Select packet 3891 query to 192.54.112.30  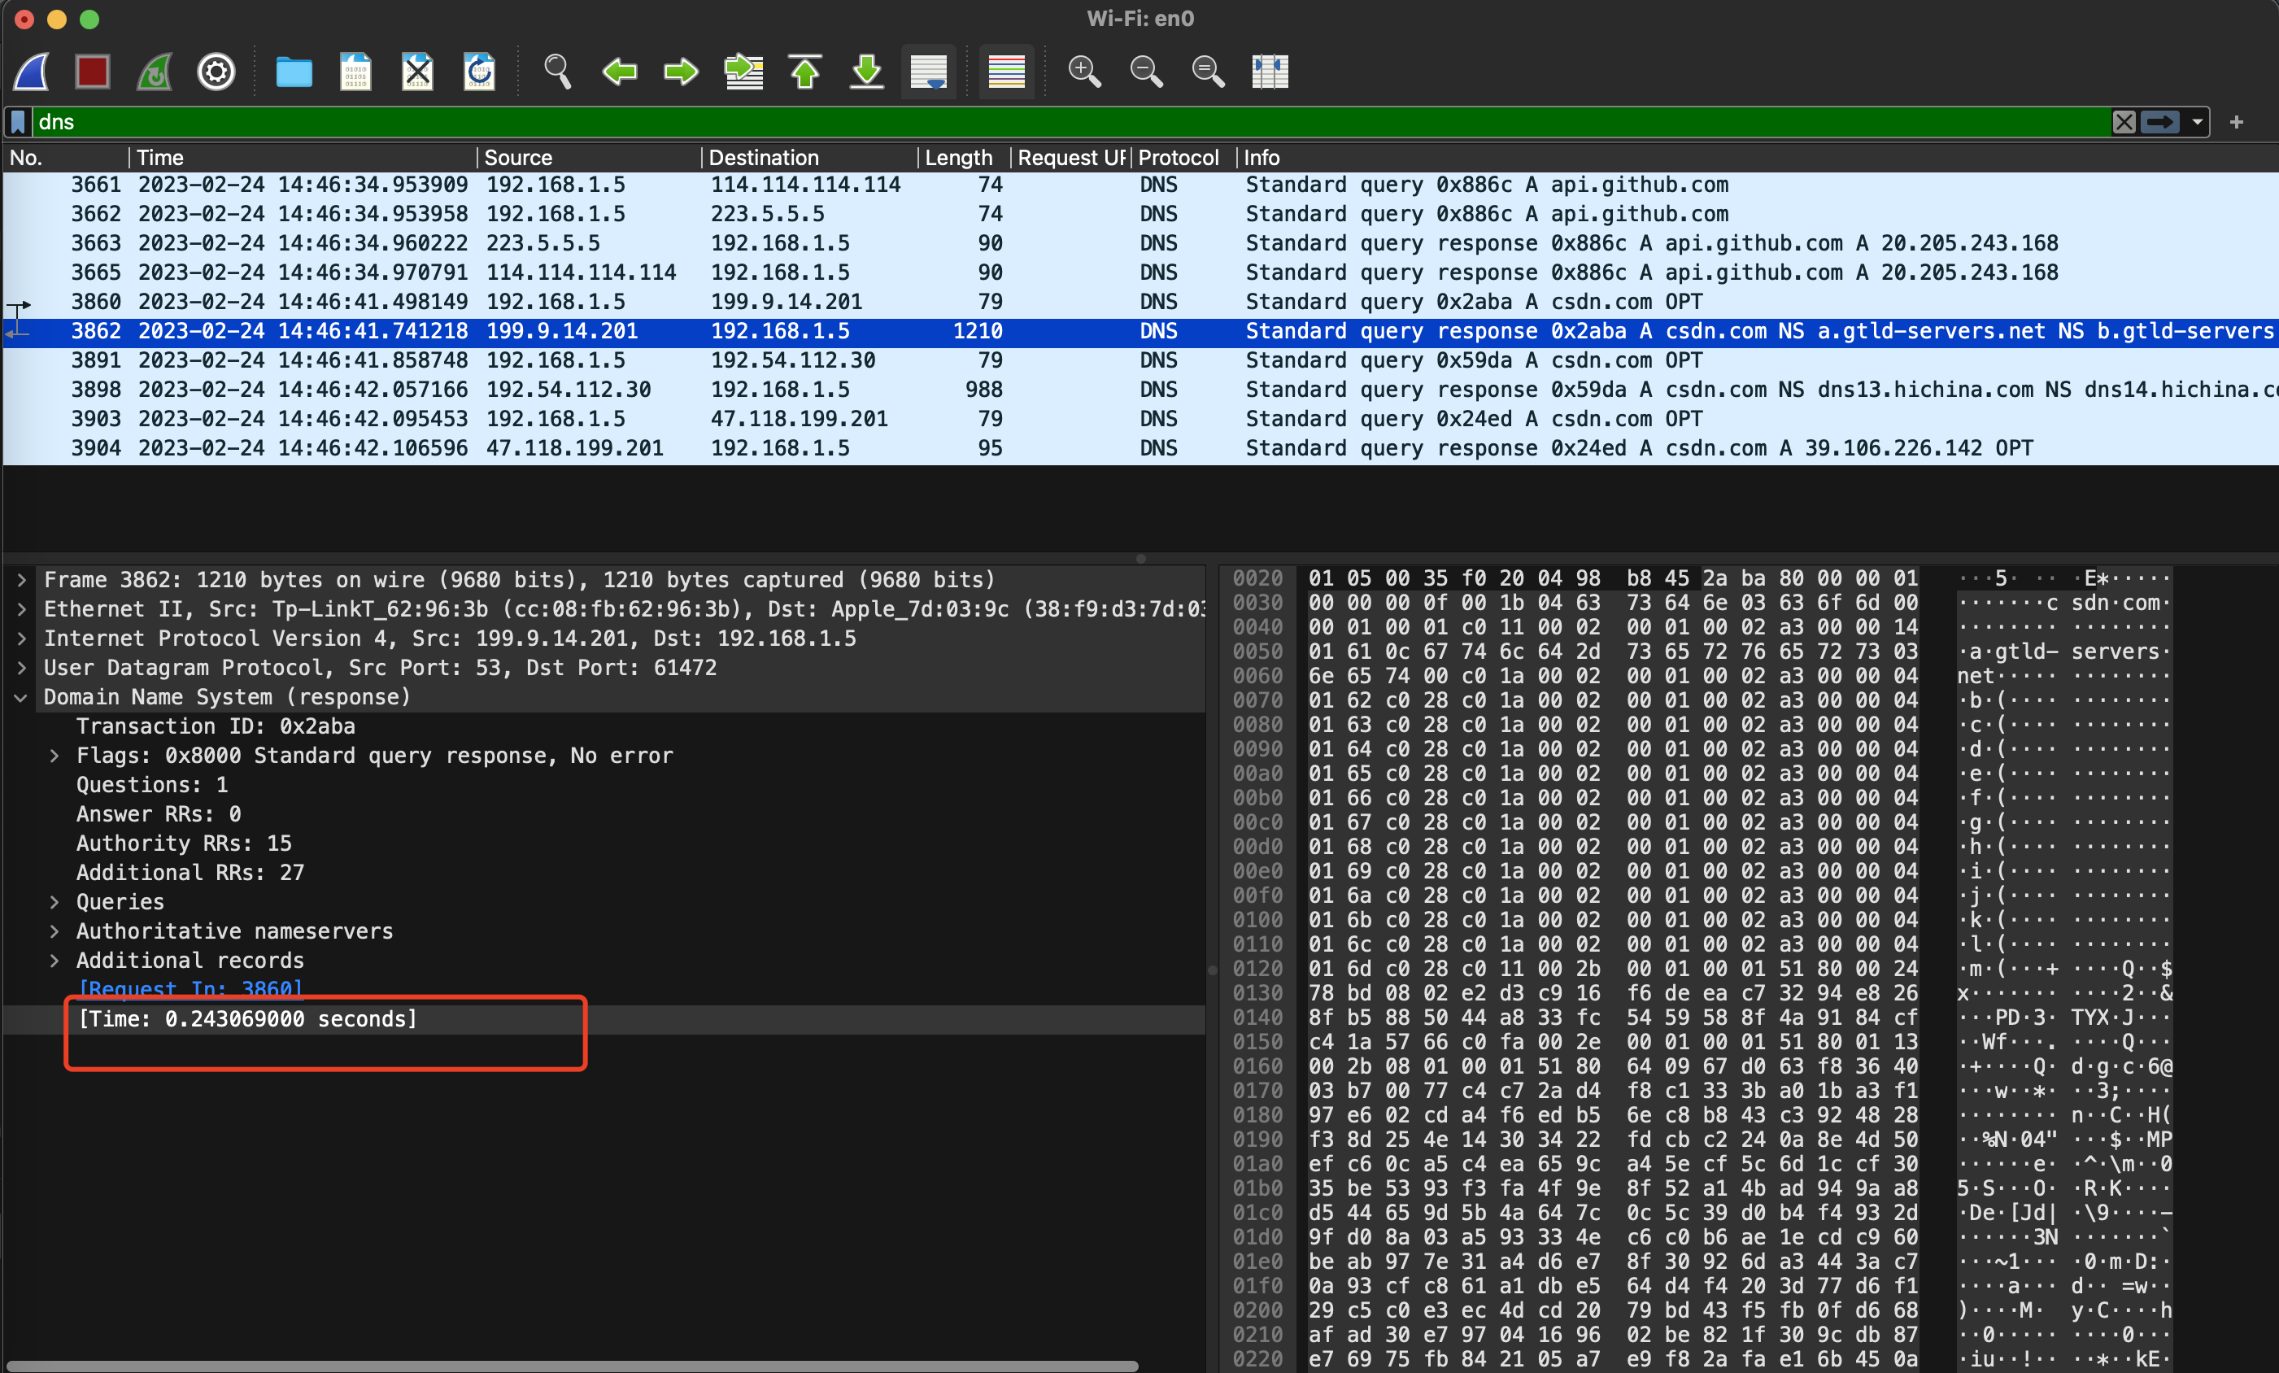pos(1139,361)
